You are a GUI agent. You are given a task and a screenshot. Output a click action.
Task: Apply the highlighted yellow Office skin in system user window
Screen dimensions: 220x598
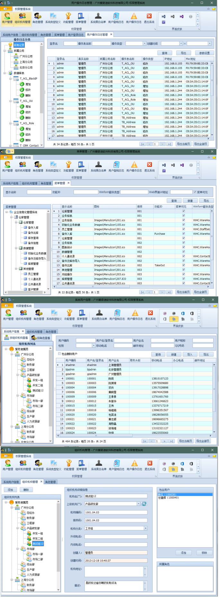[x=174, y=319]
